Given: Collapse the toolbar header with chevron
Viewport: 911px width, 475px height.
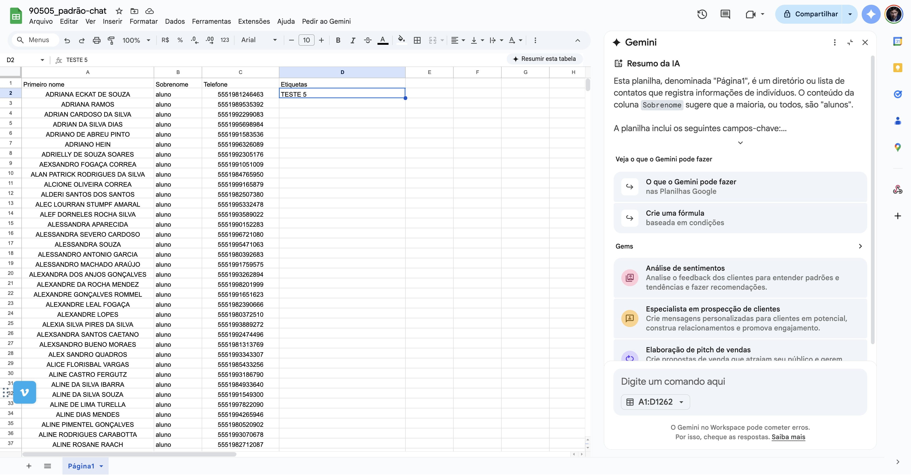Looking at the screenshot, I should [578, 40].
